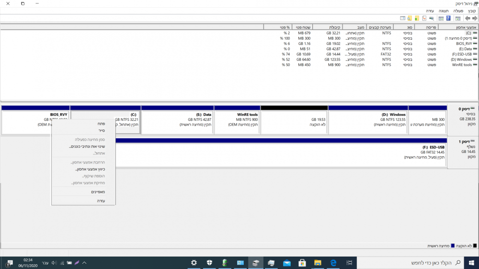Open the קובץ (File) menu

pos(472,11)
